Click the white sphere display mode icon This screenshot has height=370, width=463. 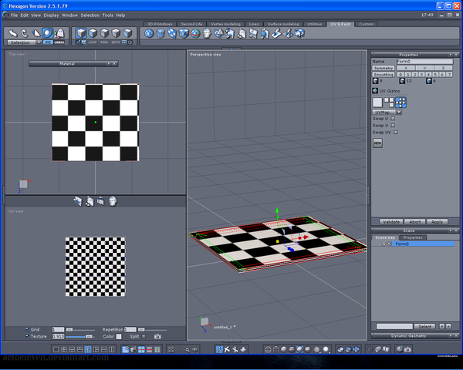pos(326,350)
